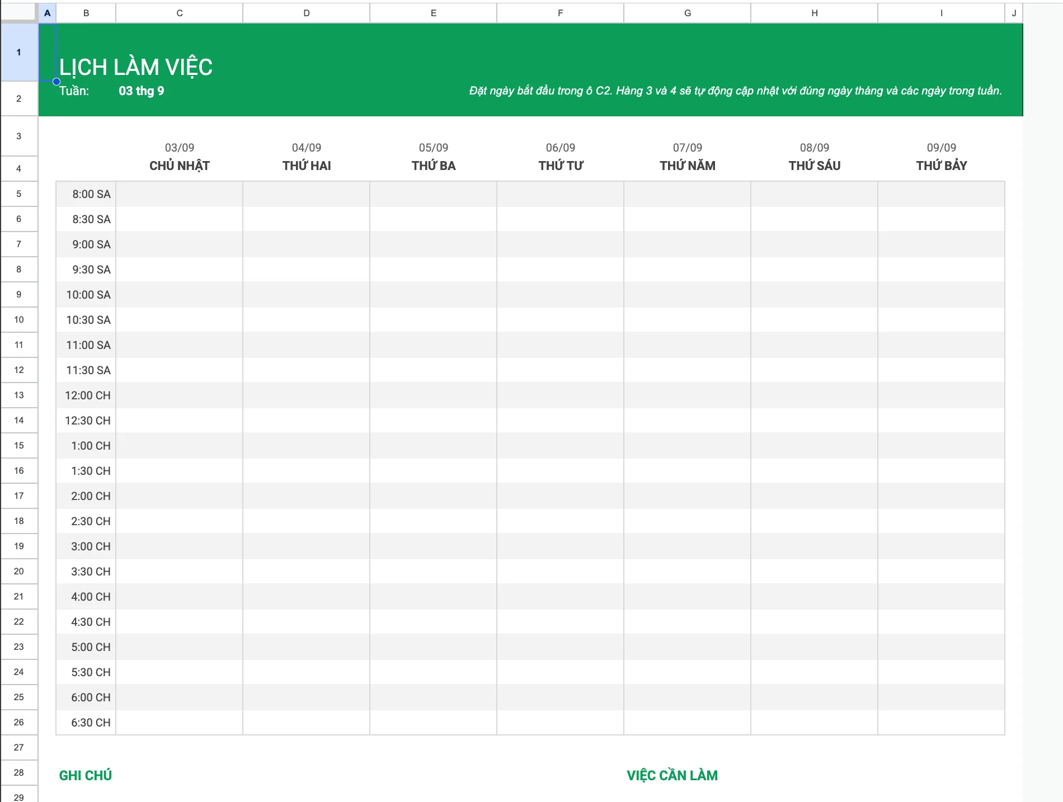This screenshot has width=1063, height=802.
Task: Select row 3 header
Action: (19, 136)
